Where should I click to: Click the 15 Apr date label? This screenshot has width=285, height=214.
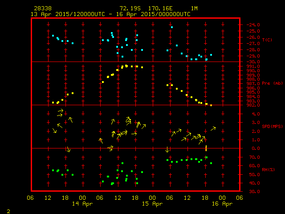[x=152, y=204]
